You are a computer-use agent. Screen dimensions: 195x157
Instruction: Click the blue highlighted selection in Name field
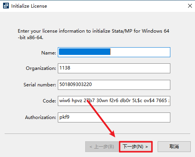[85, 51]
